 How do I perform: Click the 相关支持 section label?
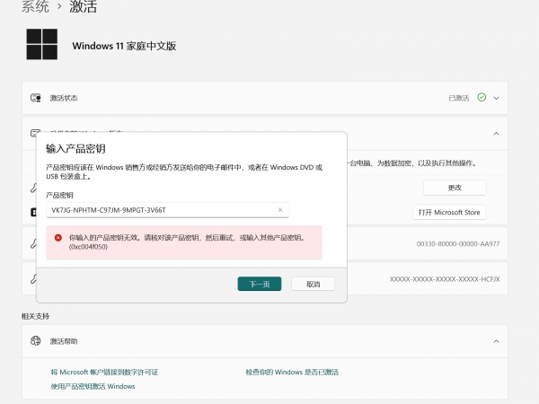[x=35, y=316]
